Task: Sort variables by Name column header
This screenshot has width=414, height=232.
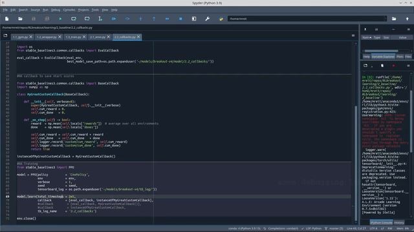Action: (x=367, y=37)
